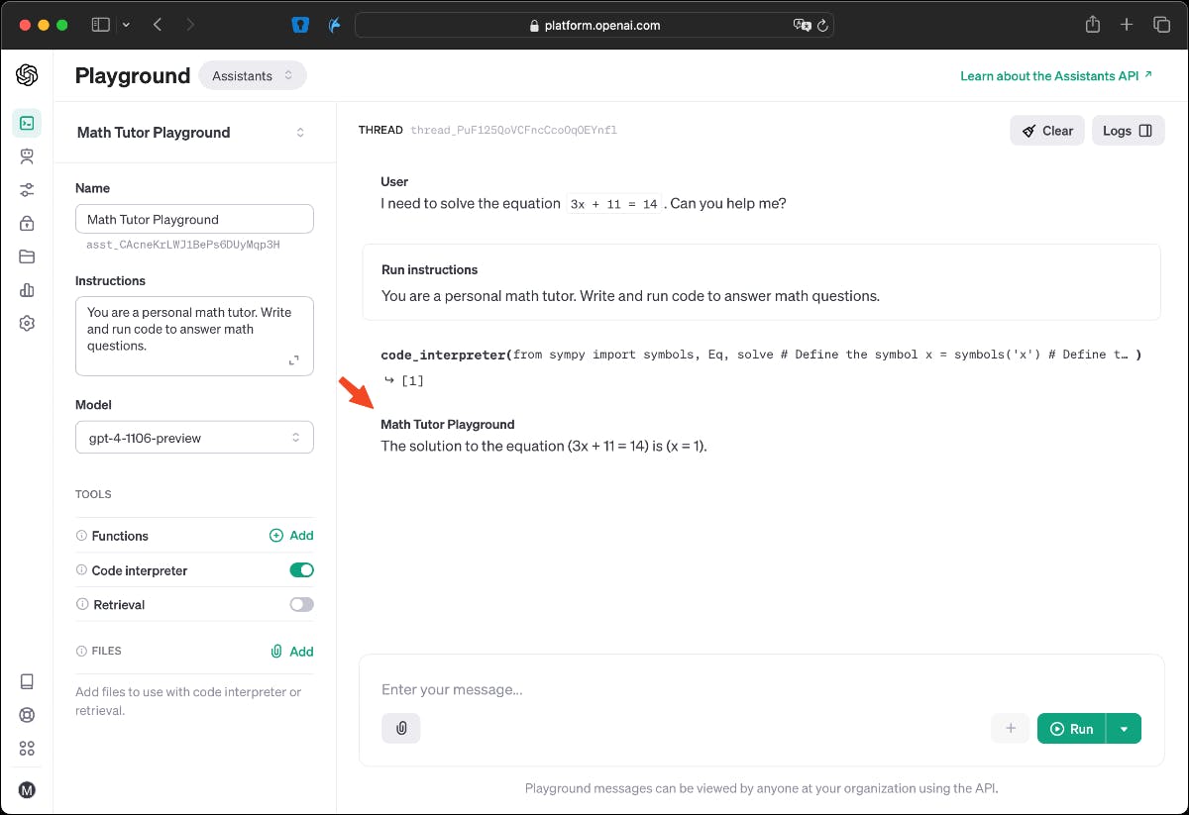1189x815 pixels.
Task: Open the Documentation book icon
Action: [27, 681]
